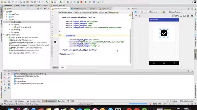Open the Run tool window tab
Image resolution: width=197 pixels, height=110 pixels.
pyautogui.click(x=62, y=101)
